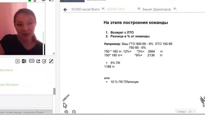
Task: Go back with the left arrow icon
Action: coord(65,10)
